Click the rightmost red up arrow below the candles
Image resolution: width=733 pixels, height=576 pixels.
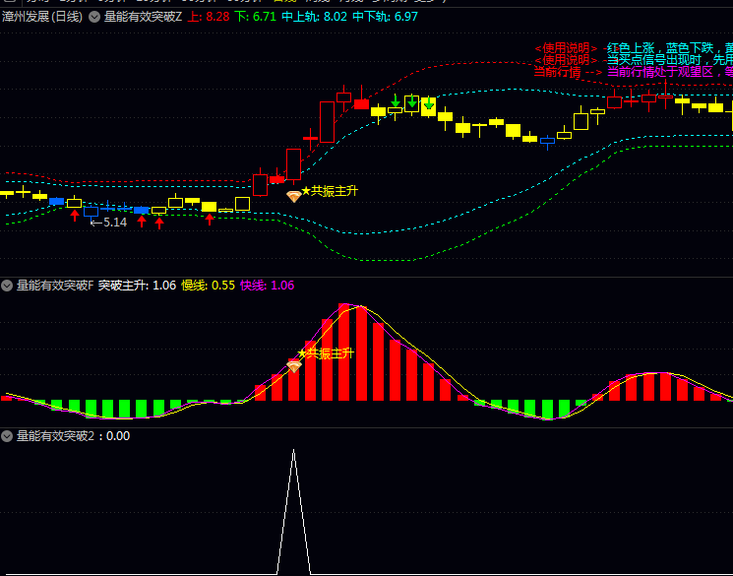tap(209, 219)
